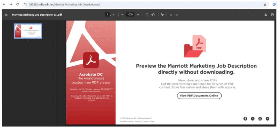Reload the page in browser

(18, 5)
